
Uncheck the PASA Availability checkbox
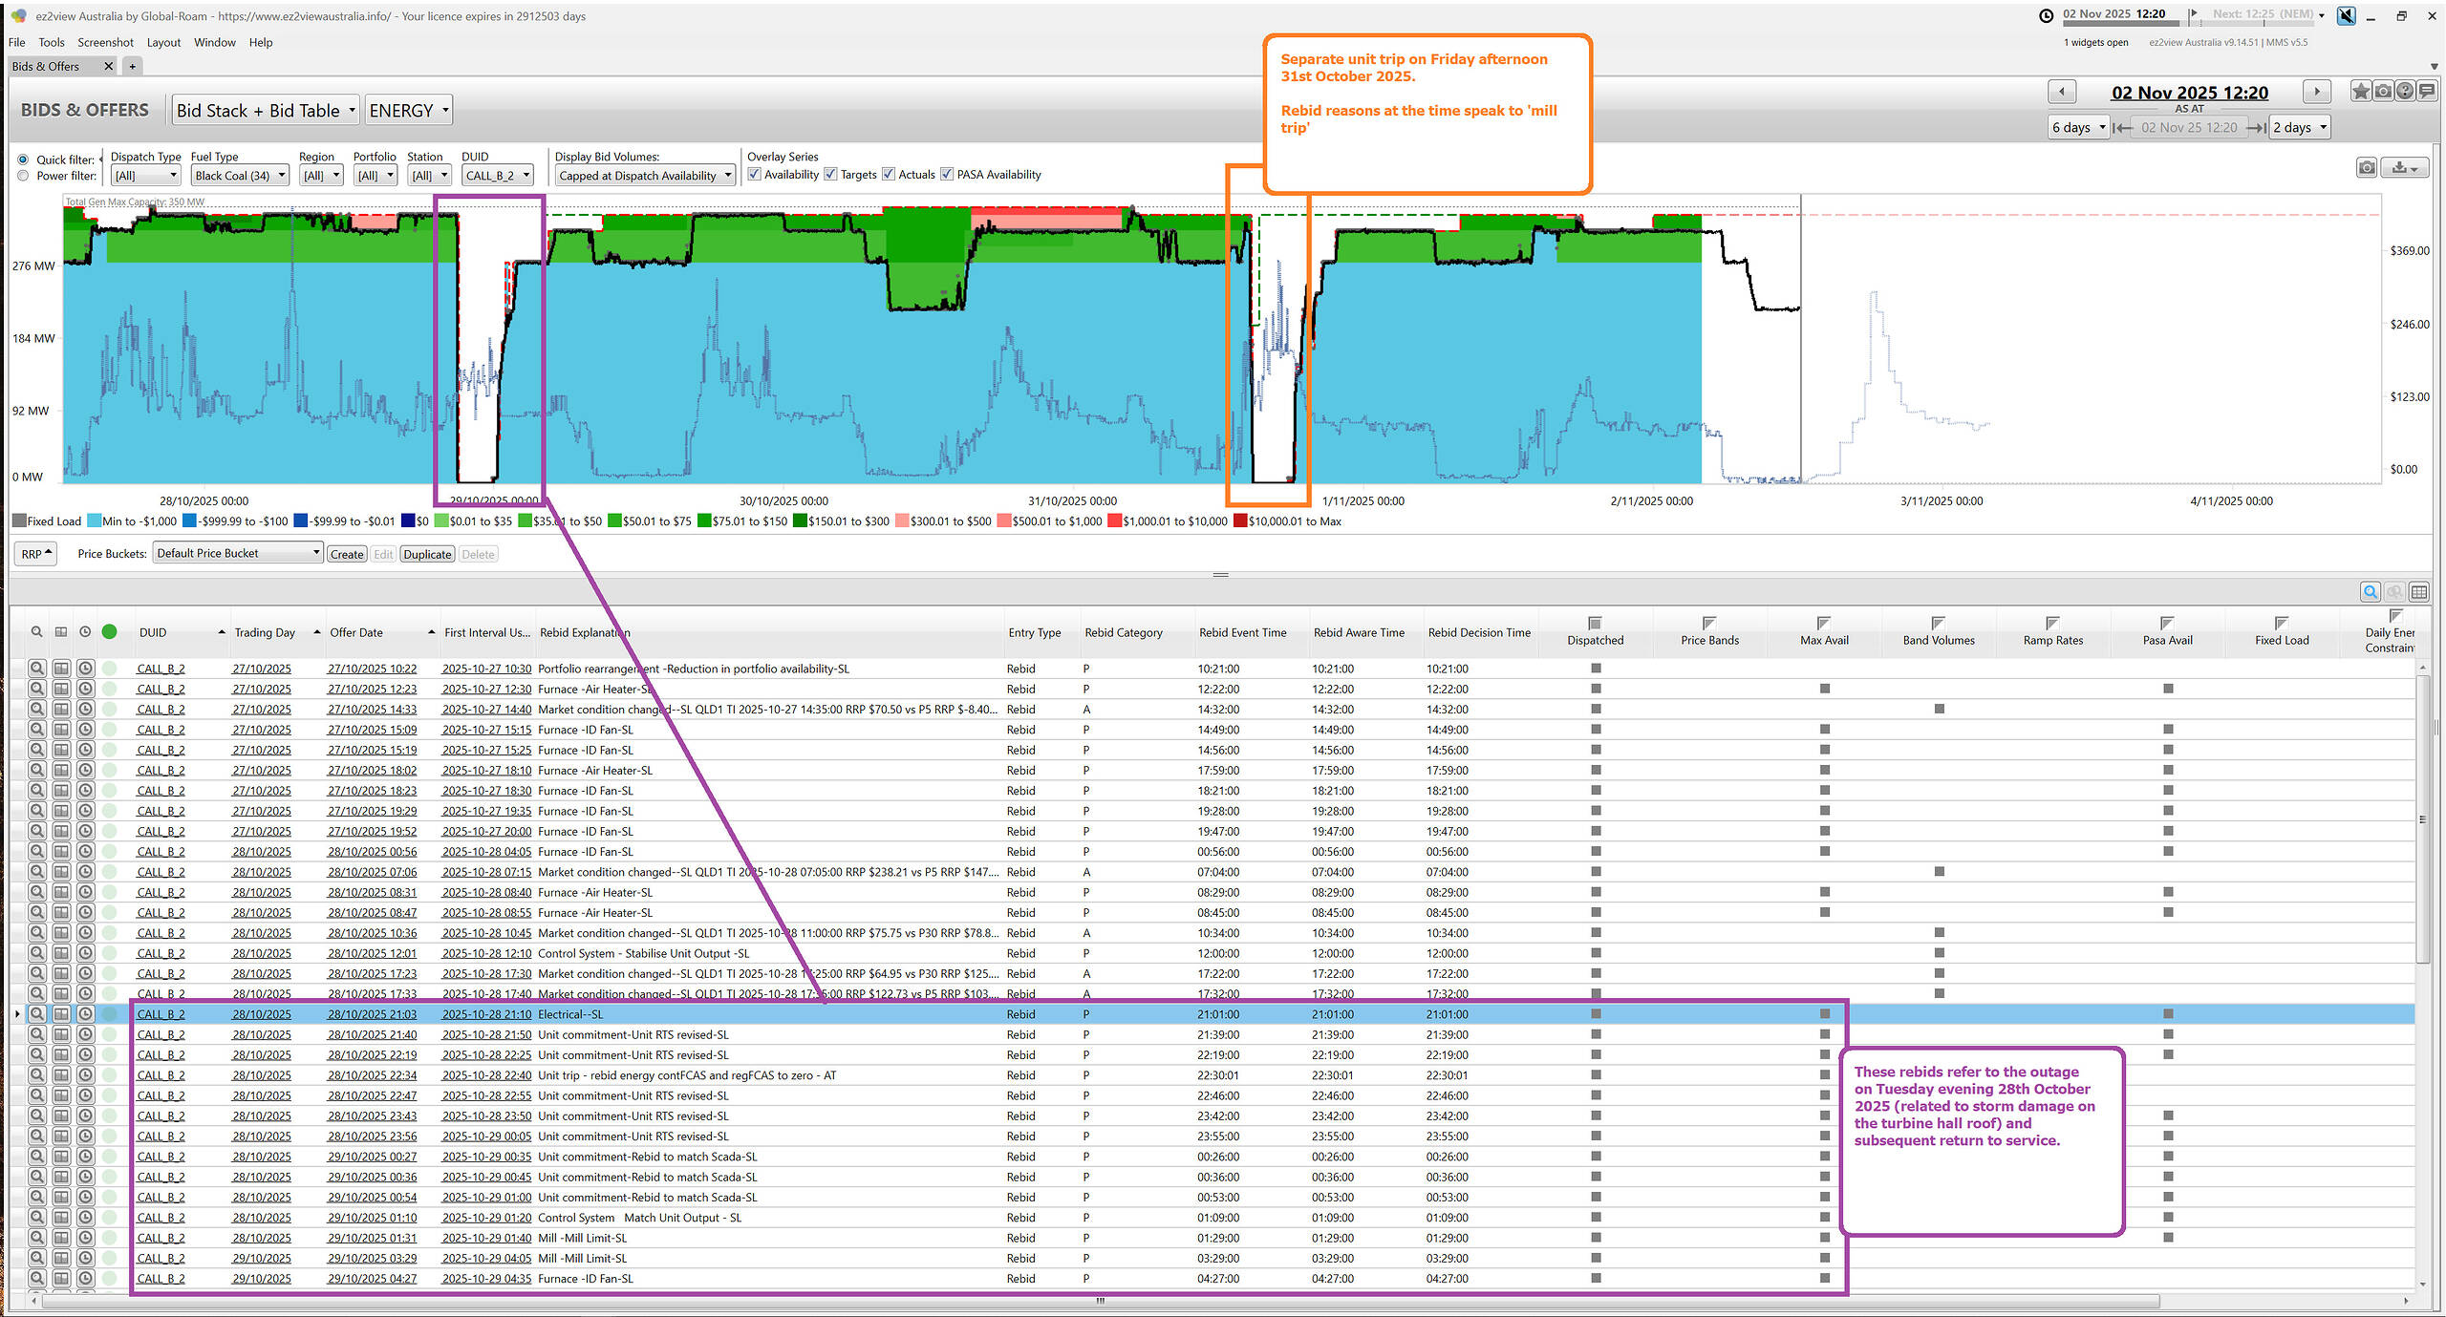(947, 175)
